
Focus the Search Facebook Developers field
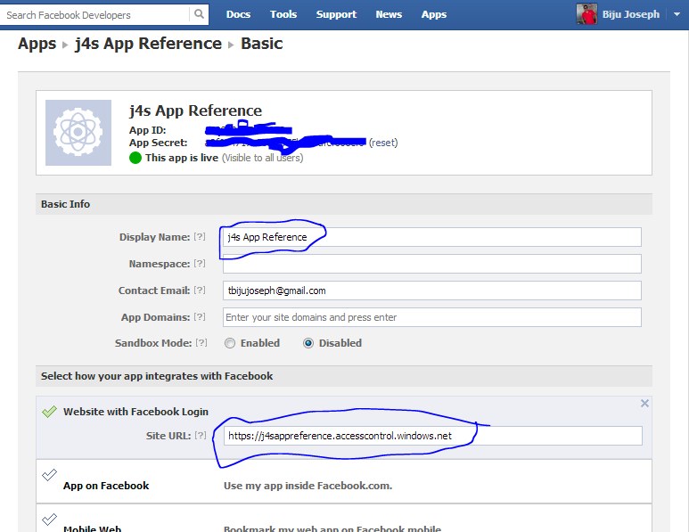click(x=94, y=15)
